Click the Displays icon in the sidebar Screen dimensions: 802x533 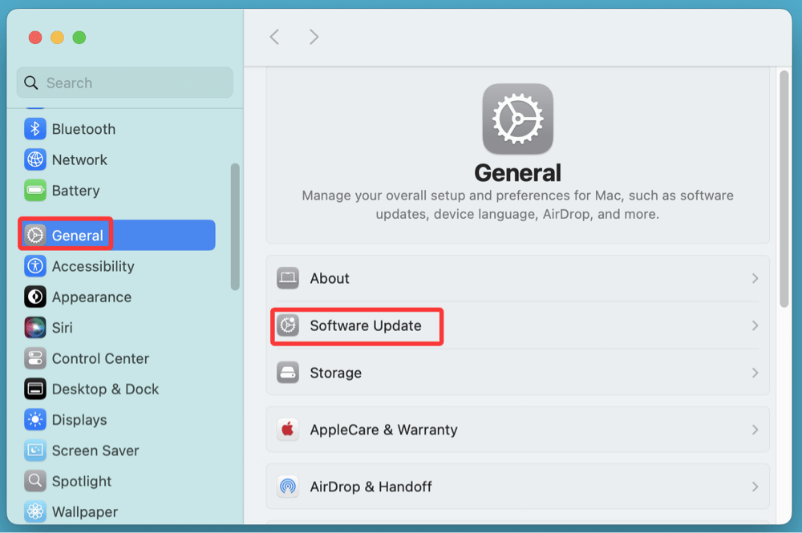click(x=35, y=420)
